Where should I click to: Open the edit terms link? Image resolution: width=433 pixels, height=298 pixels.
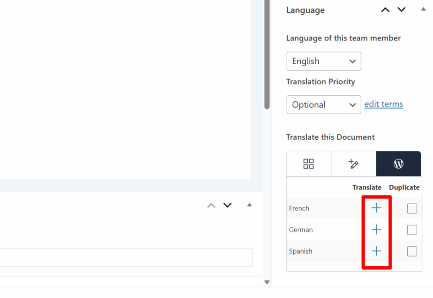[384, 104]
